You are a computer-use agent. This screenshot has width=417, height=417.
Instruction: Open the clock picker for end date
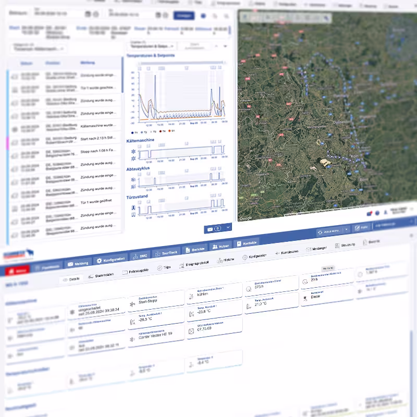pos(165,16)
